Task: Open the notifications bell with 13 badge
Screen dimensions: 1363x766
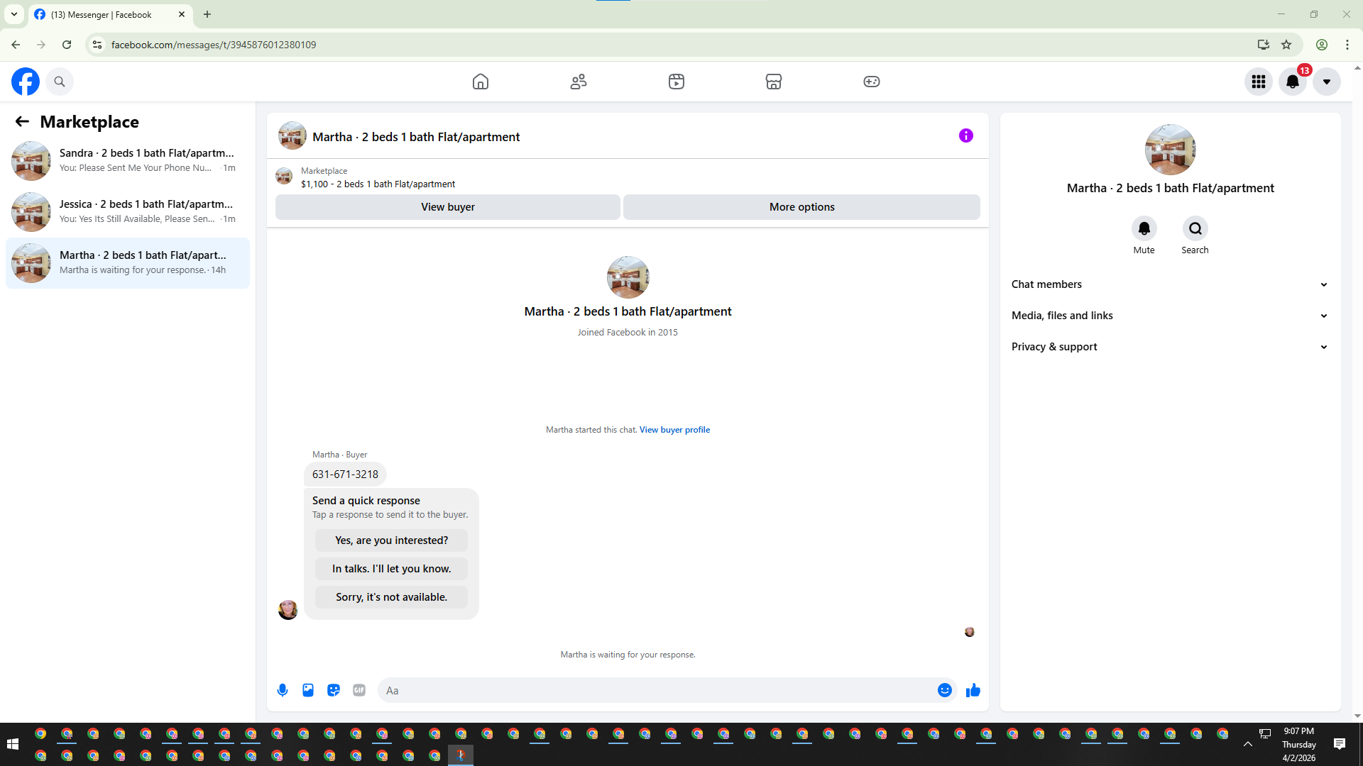Action: [x=1293, y=82]
